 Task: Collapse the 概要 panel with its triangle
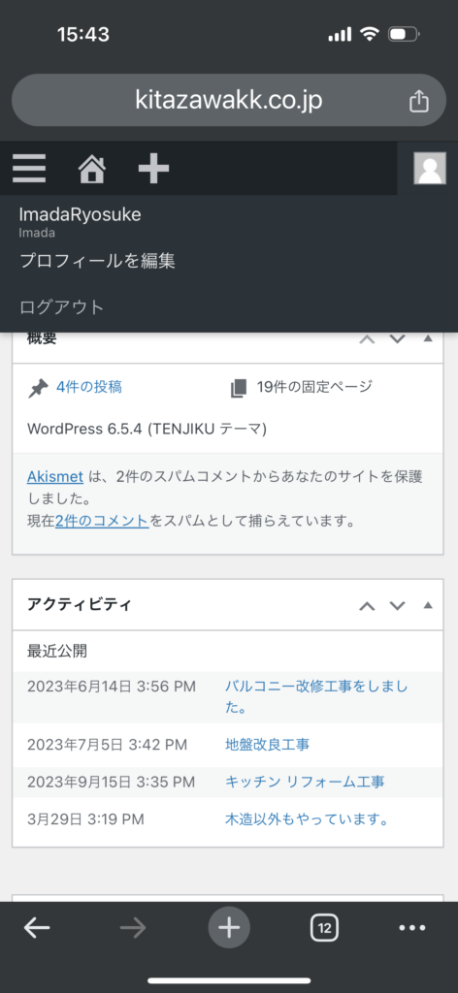428,338
